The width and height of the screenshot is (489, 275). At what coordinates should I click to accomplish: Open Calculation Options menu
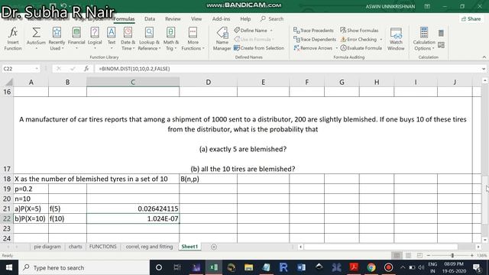424,39
